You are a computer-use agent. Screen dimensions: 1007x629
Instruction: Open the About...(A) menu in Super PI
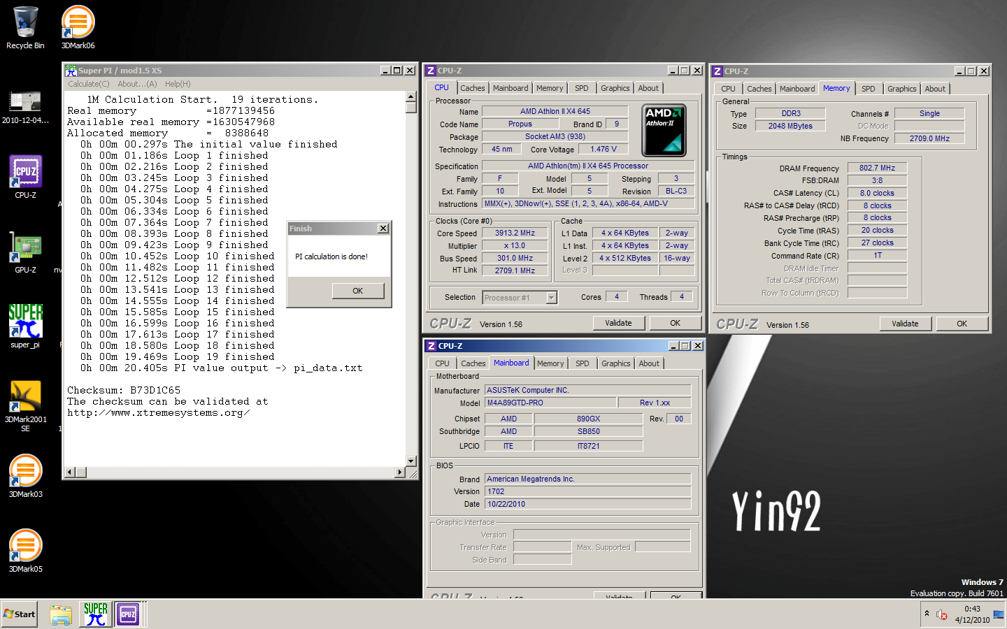pos(137,84)
